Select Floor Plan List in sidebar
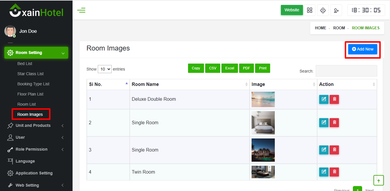 (30, 94)
